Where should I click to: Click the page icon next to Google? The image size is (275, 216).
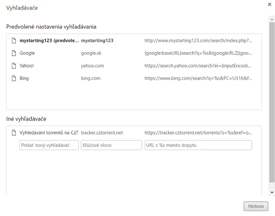click(x=14, y=53)
